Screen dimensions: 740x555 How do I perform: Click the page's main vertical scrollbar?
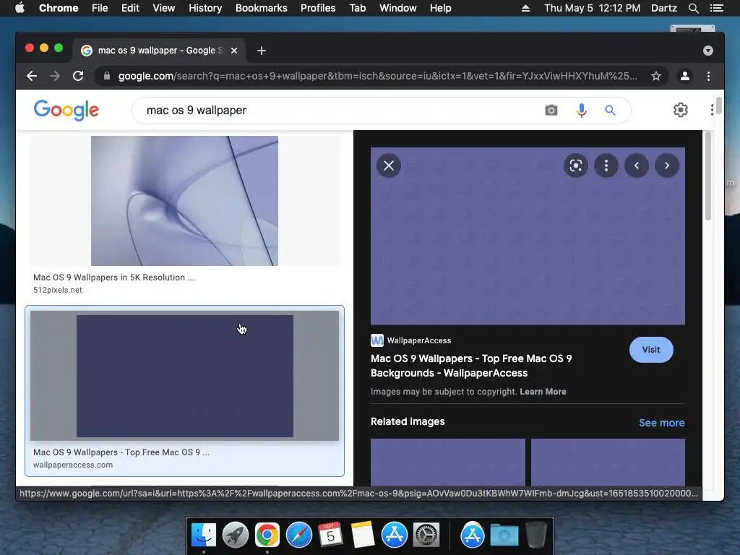coord(719,106)
